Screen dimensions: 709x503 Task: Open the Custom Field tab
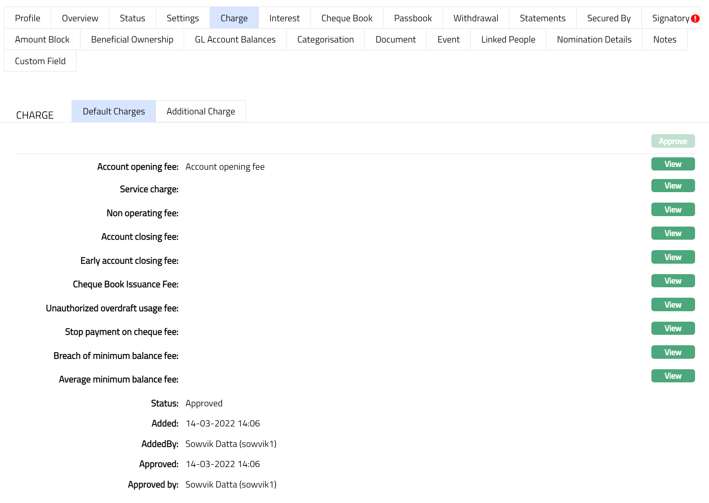point(40,61)
